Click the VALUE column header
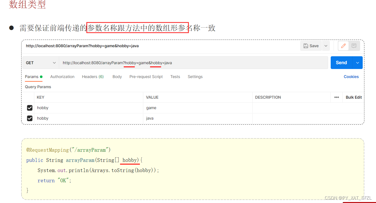376x203 pixels. pos(152,97)
